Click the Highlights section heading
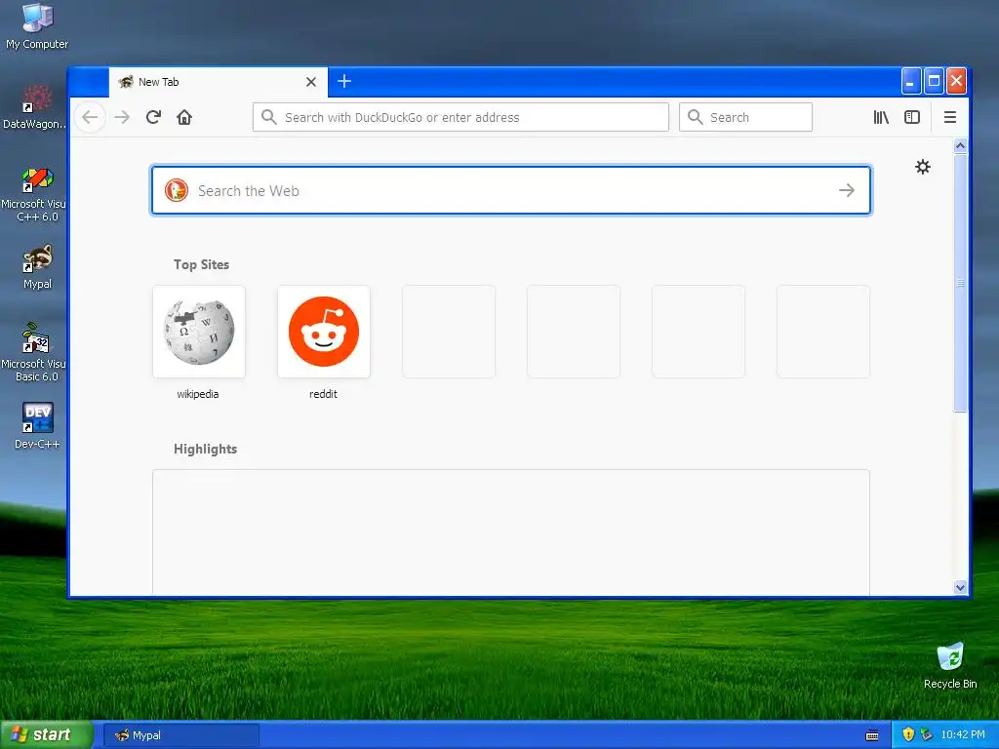 click(x=205, y=449)
